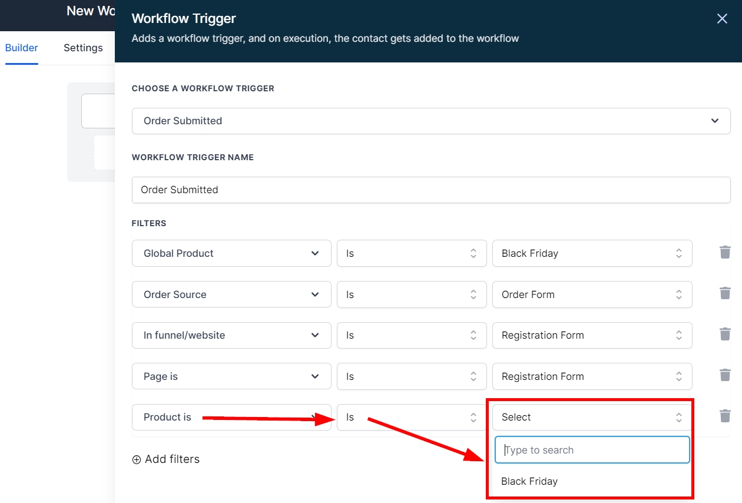Open the Order Form value dropdown
Viewport: 742px width, 503px height.
592,294
